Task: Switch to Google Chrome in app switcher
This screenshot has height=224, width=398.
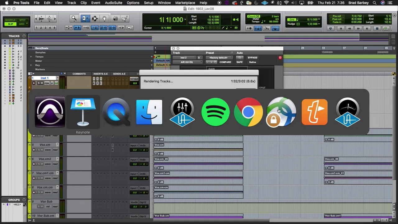Action: [x=248, y=112]
